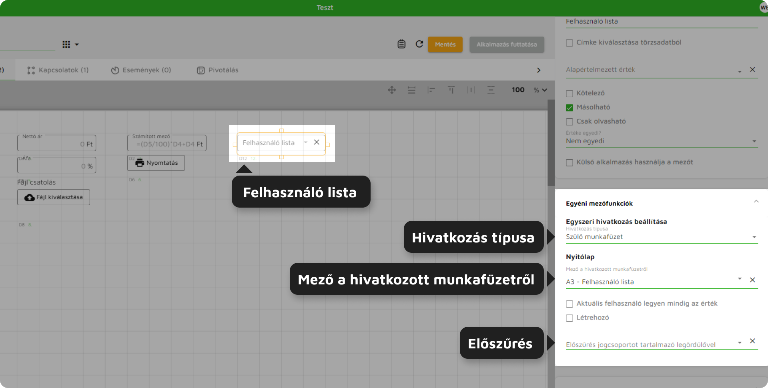Click the zoom value 100 field
This screenshot has width=768, height=388.
click(518, 90)
